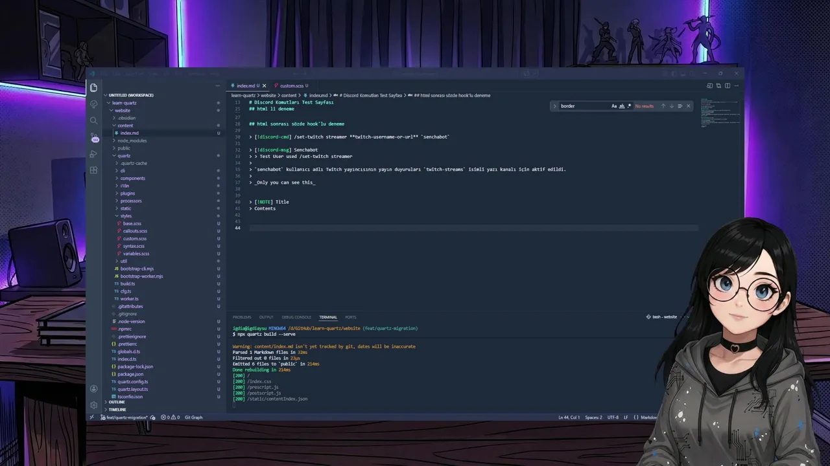The height and width of the screenshot is (466, 830).
Task: Change indentation via 'Spaces: 2' status item
Action: click(593, 417)
